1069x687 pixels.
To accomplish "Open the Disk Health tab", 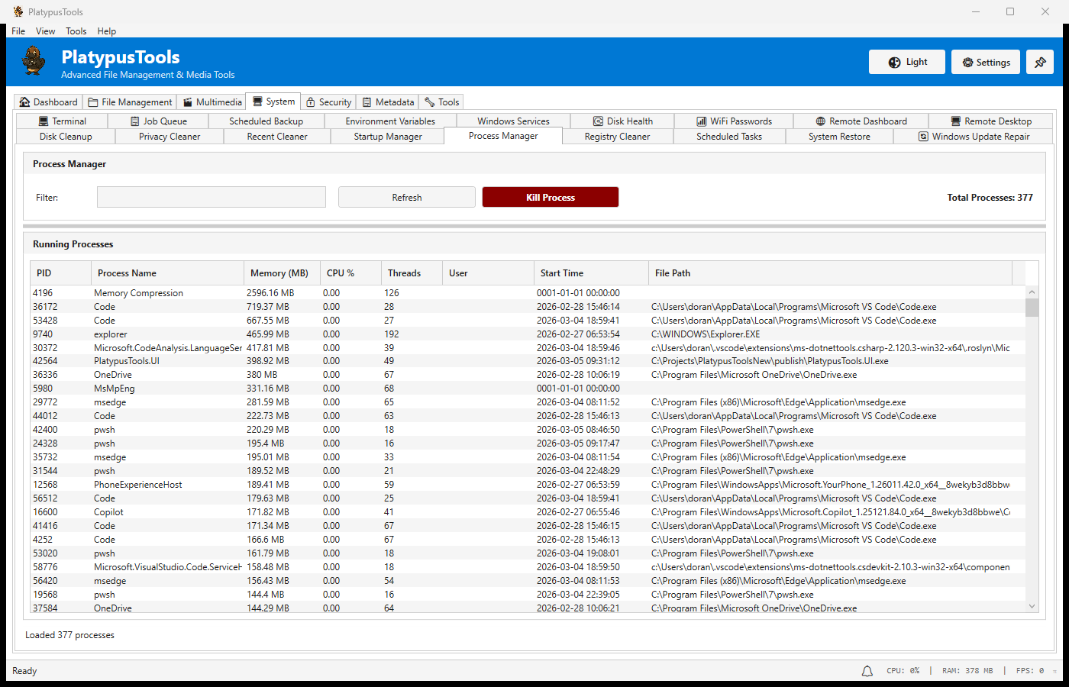I will [x=622, y=121].
